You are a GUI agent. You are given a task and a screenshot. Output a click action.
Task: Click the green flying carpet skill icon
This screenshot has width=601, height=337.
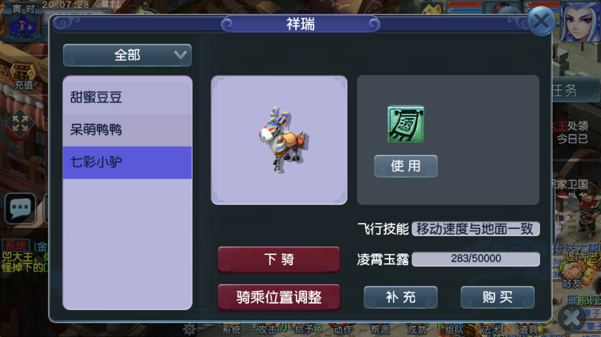406,124
